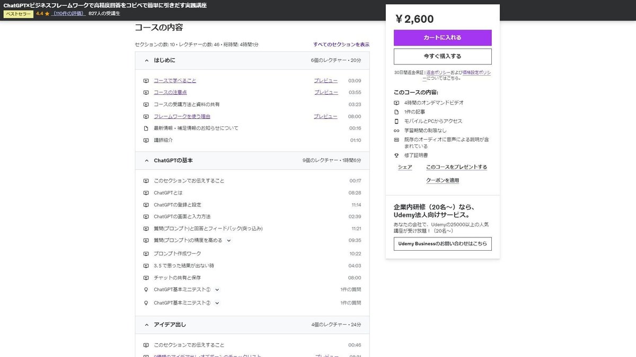Click video icon beside コースの注意点
Viewport: 636px width, 357px height.
coord(146,93)
